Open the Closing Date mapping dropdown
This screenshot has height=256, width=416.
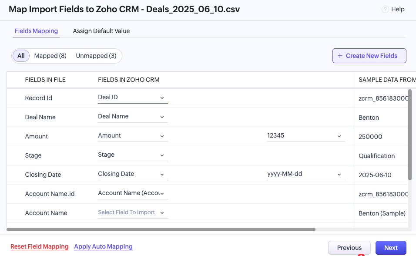(133, 174)
